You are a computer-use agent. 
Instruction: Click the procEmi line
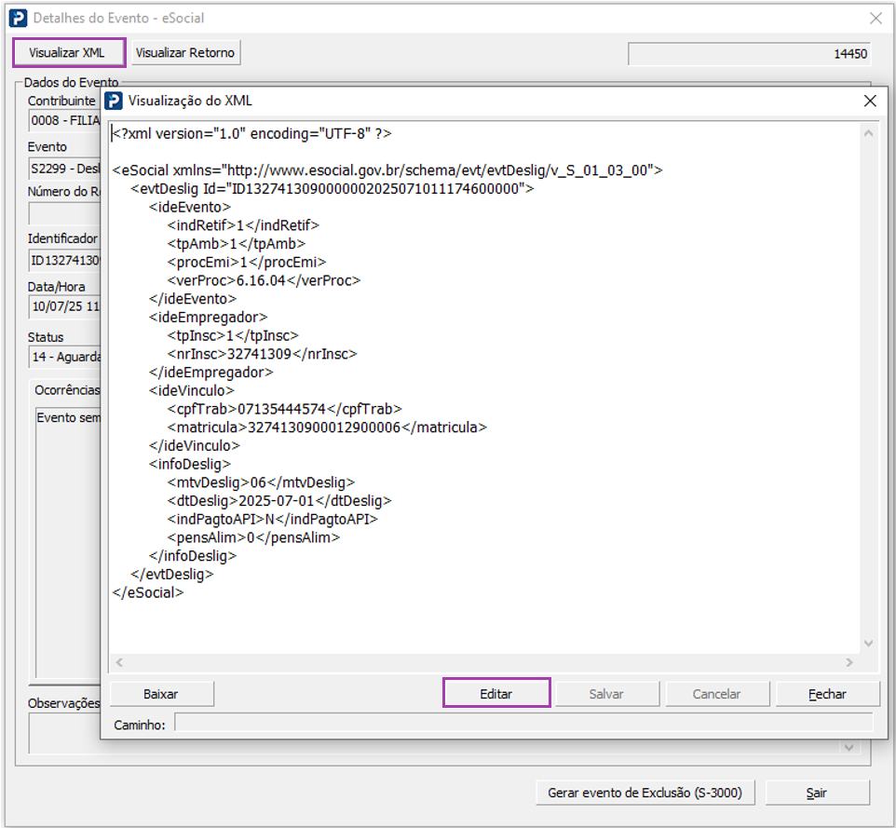click(x=246, y=263)
